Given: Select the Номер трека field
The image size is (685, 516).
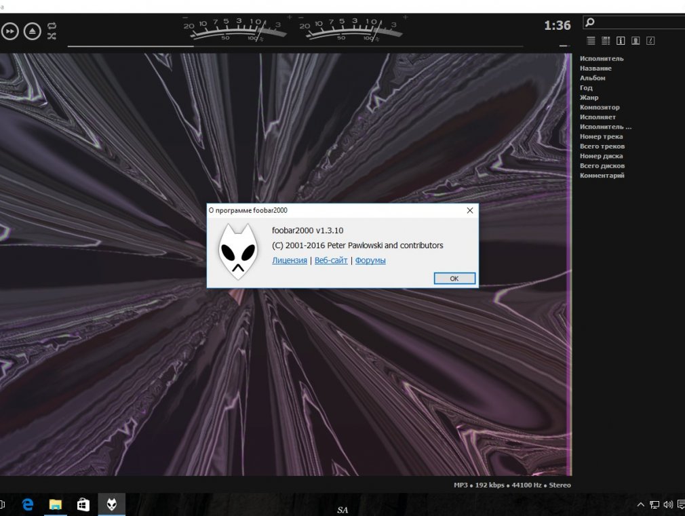Looking at the screenshot, I should [601, 136].
